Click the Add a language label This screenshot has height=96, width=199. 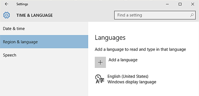coord(123,60)
